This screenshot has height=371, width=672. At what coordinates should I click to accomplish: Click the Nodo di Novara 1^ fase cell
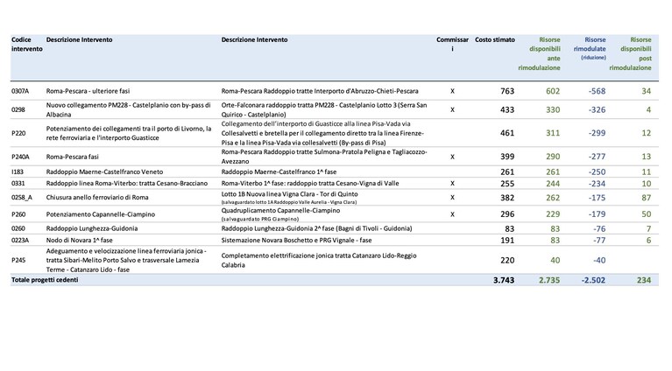[x=79, y=241]
